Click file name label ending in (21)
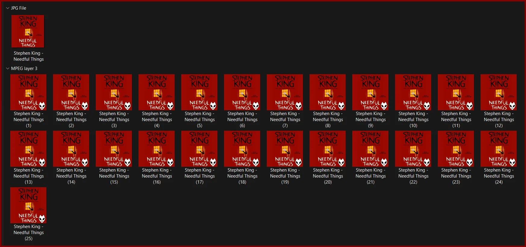Screen dimensions: 526x247 (371, 176)
